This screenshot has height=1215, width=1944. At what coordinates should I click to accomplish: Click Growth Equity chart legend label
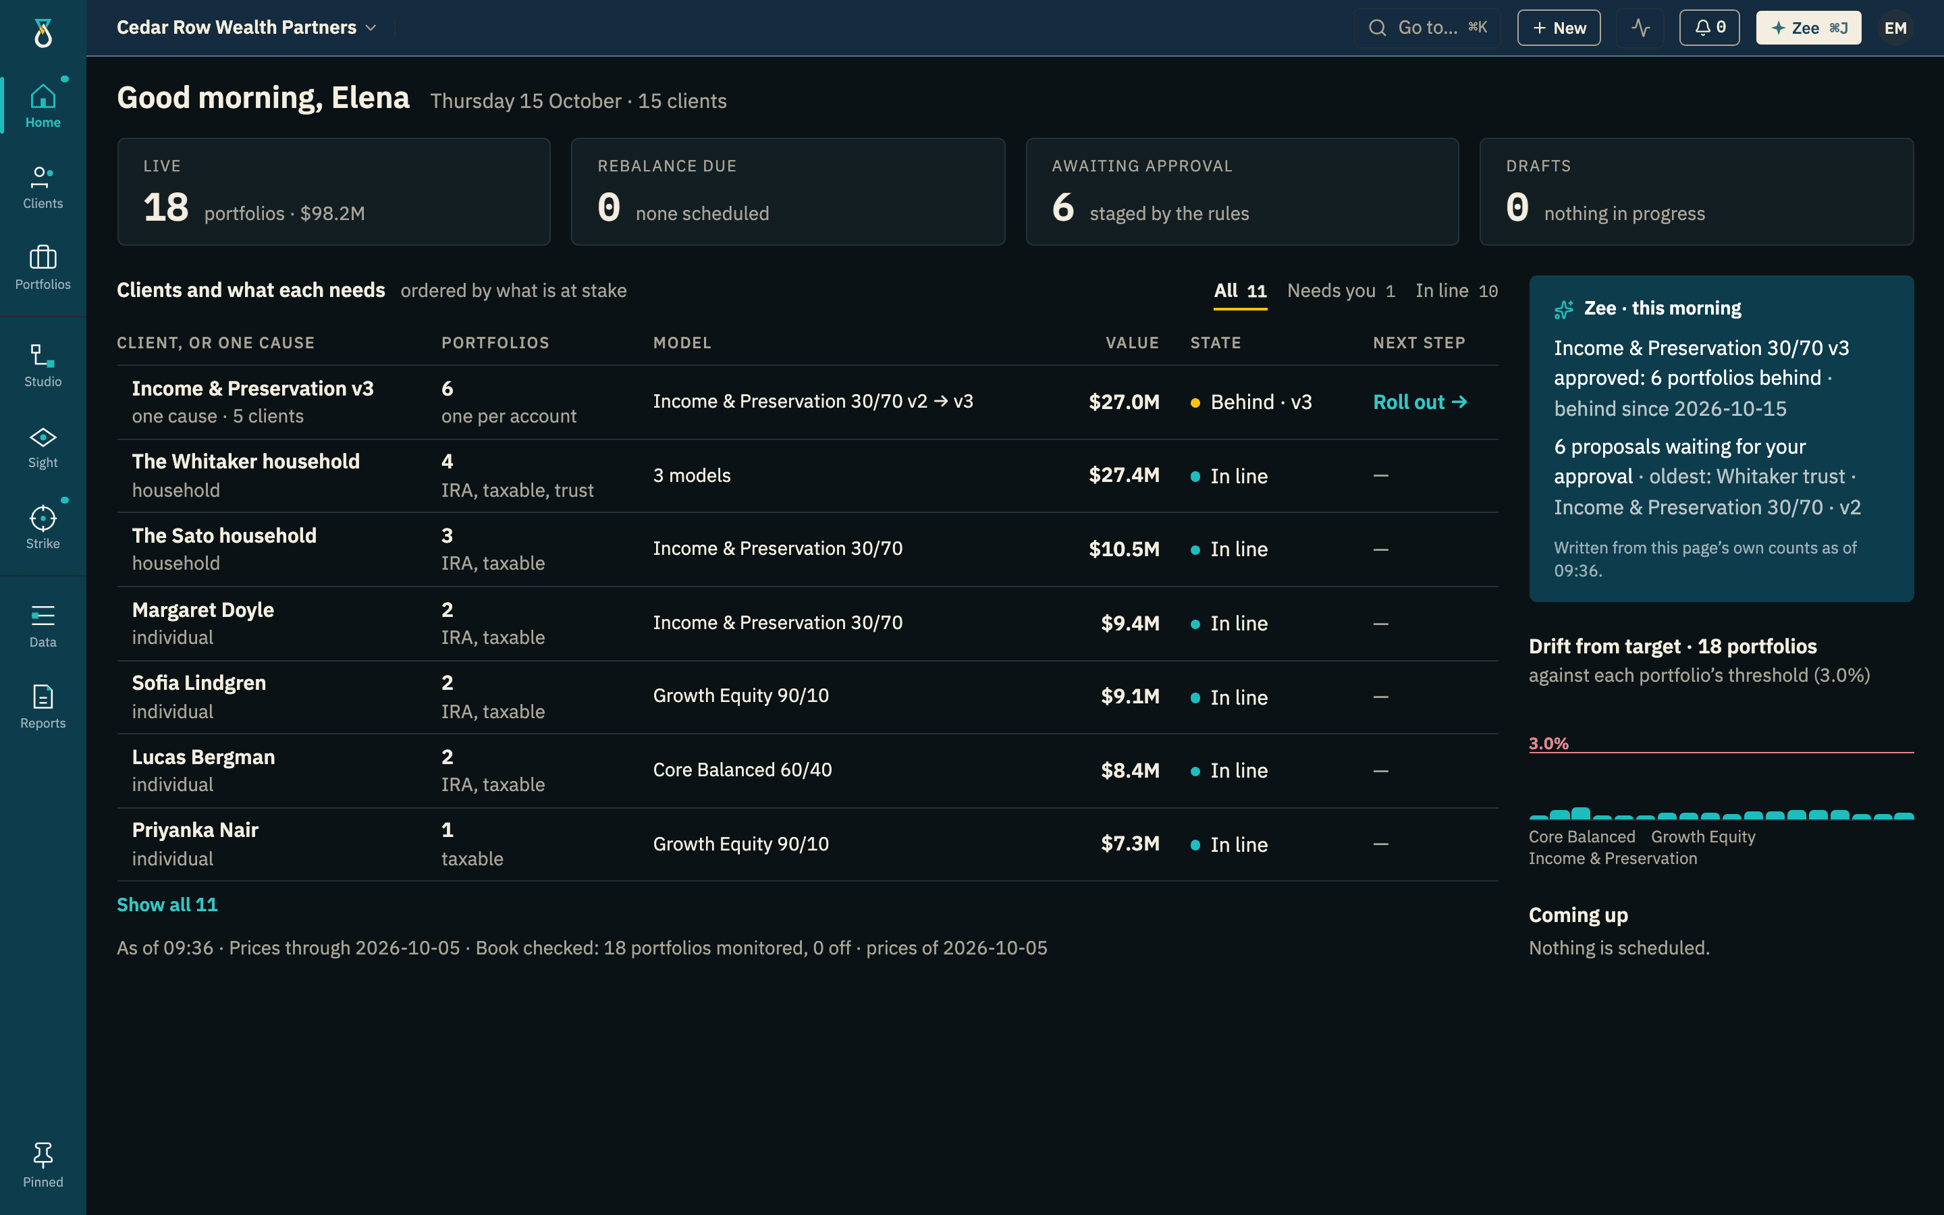point(1703,836)
